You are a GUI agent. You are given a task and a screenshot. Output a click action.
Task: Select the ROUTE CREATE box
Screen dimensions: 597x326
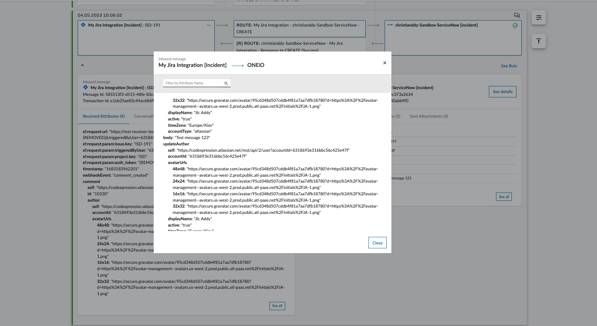pyautogui.click(x=299, y=29)
